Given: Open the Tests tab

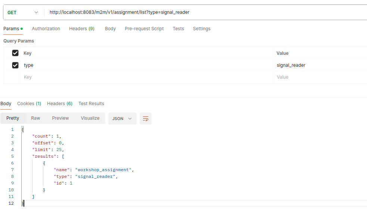Looking at the screenshot, I should pos(178,29).
